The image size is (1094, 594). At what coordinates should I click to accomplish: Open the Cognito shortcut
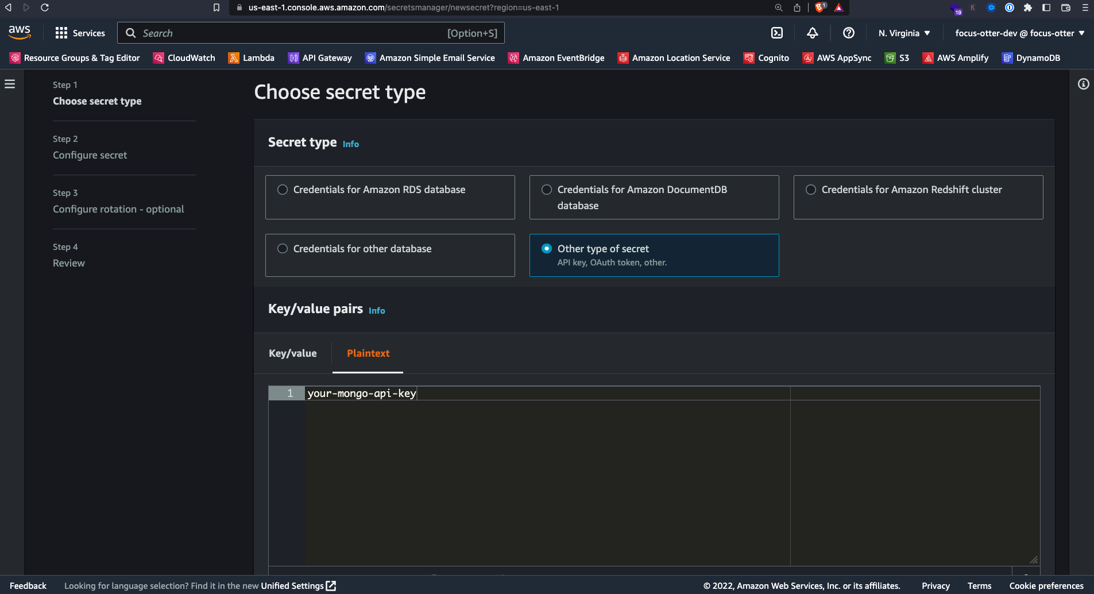point(767,58)
